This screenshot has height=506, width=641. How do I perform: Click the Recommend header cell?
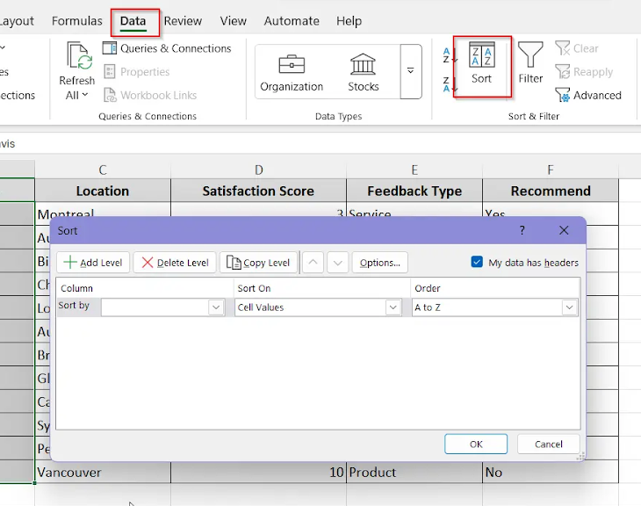(551, 191)
